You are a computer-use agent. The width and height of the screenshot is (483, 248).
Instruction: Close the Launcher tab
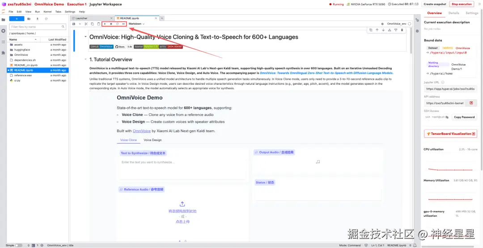[111, 18]
